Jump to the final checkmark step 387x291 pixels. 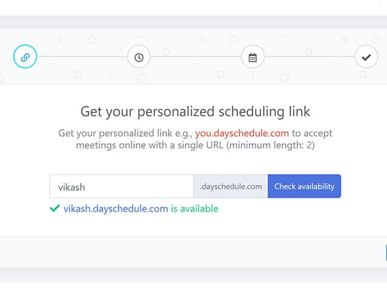tap(366, 57)
